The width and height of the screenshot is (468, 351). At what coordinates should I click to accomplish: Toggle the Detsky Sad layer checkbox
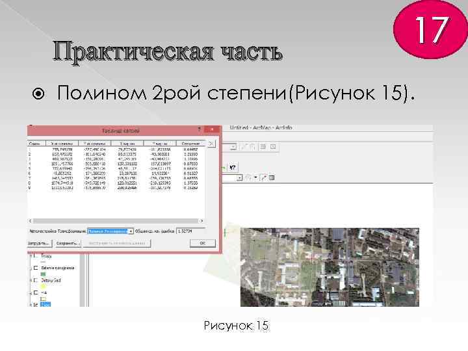click(36, 280)
